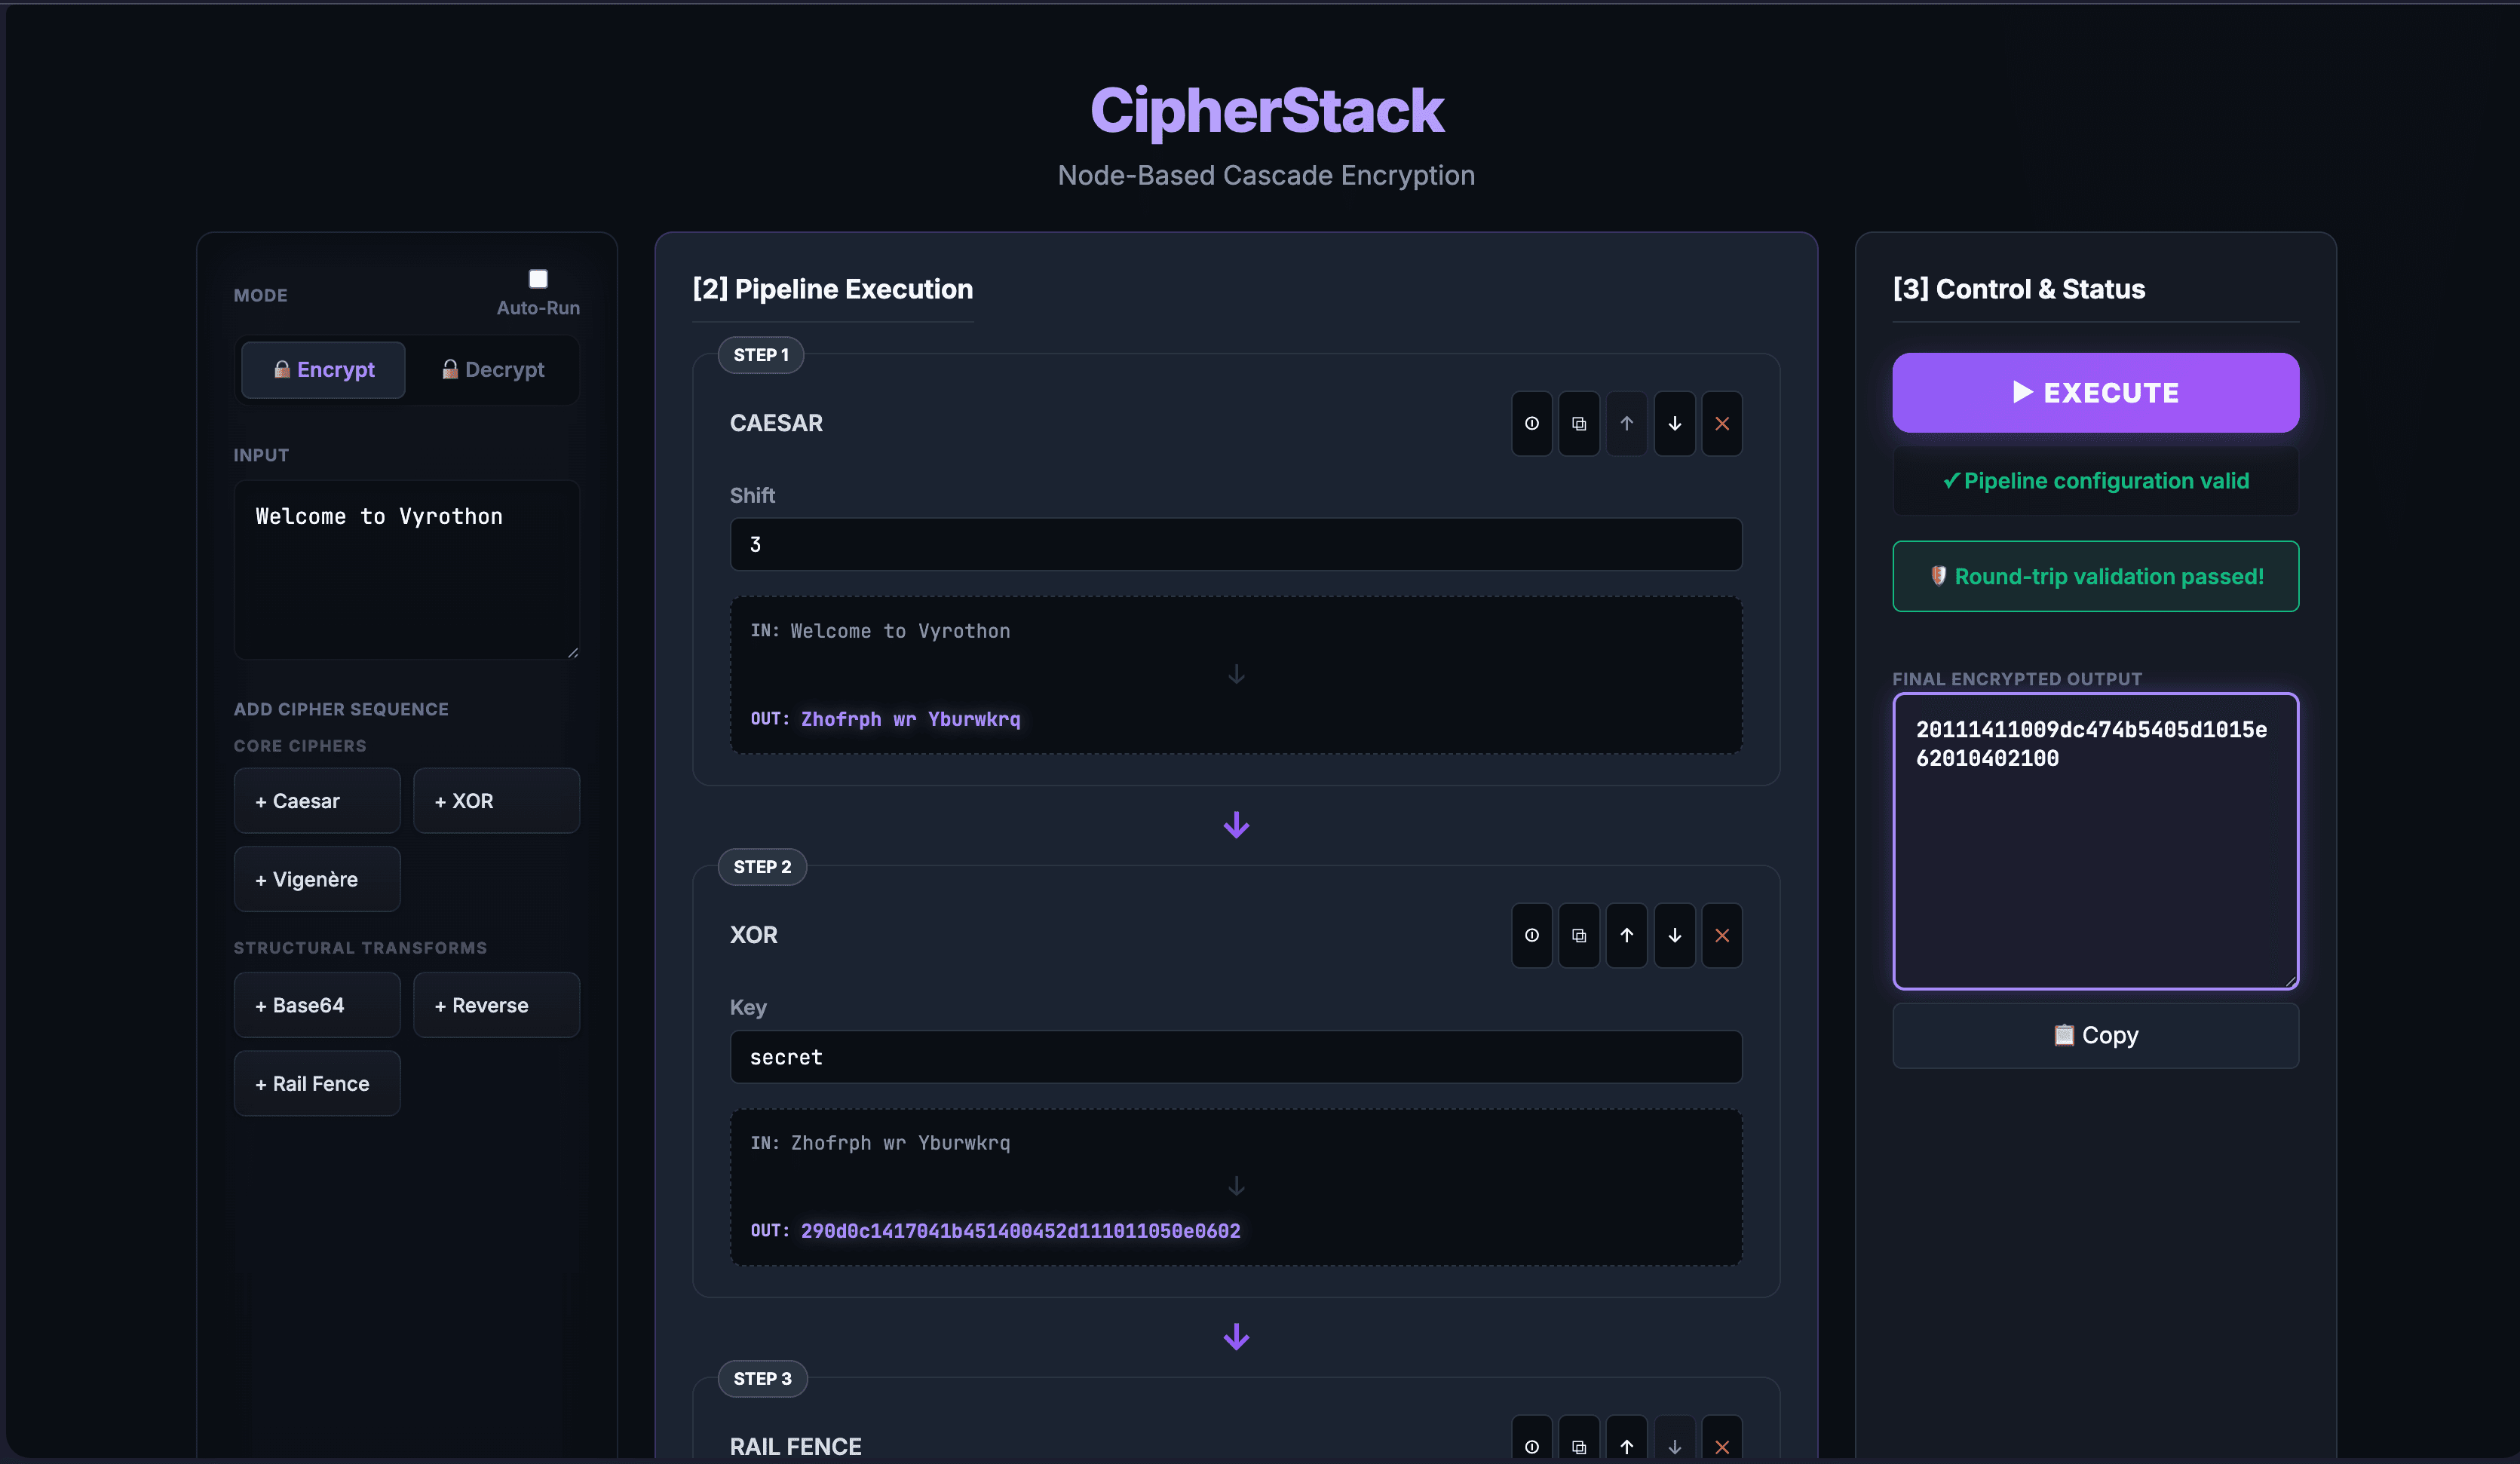Image resolution: width=2520 pixels, height=1464 pixels.
Task: Click the XOR step 'IN: Zhofrph wr Yburwkrq' line
Action: 880,1143
